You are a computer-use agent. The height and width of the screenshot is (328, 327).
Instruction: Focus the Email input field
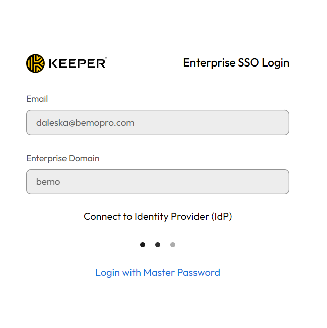pos(157,122)
